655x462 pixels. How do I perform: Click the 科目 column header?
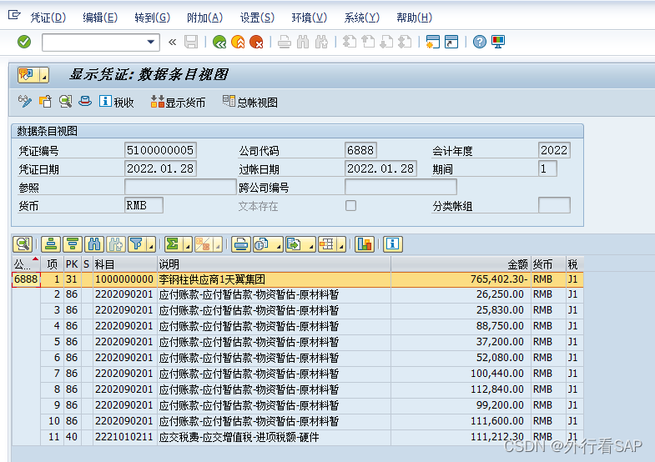click(125, 264)
